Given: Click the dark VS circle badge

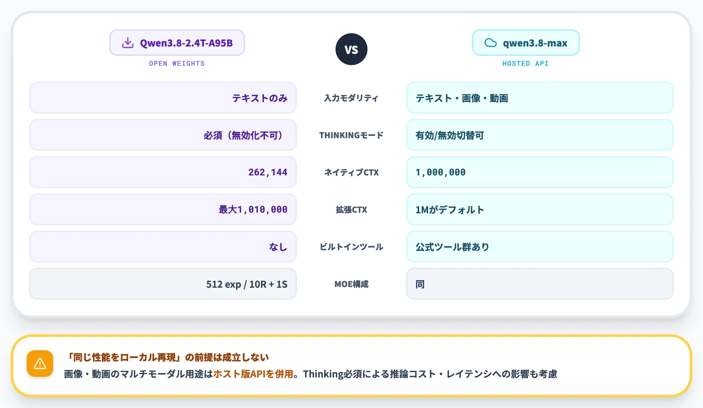Looking at the screenshot, I should pos(351,49).
